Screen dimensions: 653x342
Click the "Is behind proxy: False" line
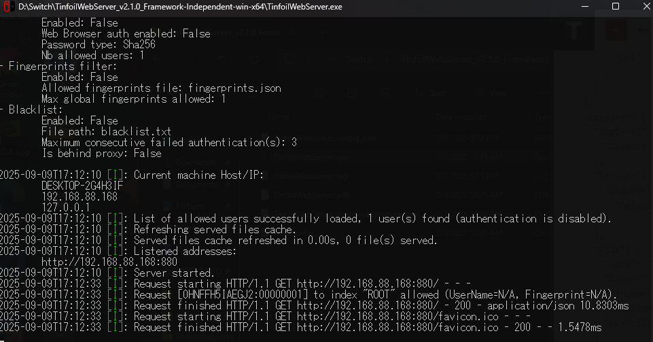pyautogui.click(x=101, y=153)
